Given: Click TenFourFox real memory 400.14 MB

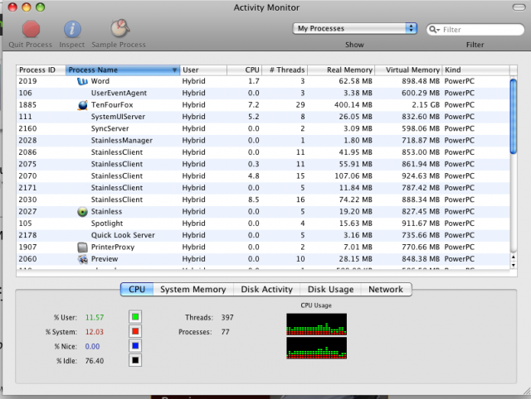Looking at the screenshot, I should tap(353, 105).
